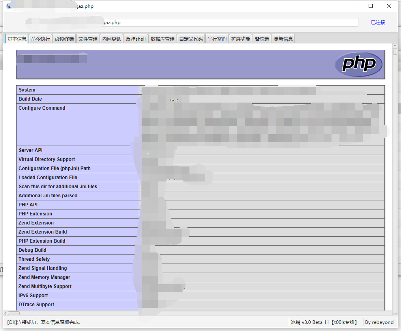Click the PHP logo image

click(358, 64)
